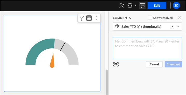Close the Comments panel
The width and height of the screenshot is (186, 95).
click(x=180, y=18)
